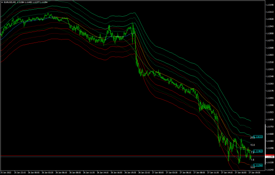Click the one-click trading triangle beside EURUSD
The width and height of the screenshot is (275, 175).
(x=2, y=2)
